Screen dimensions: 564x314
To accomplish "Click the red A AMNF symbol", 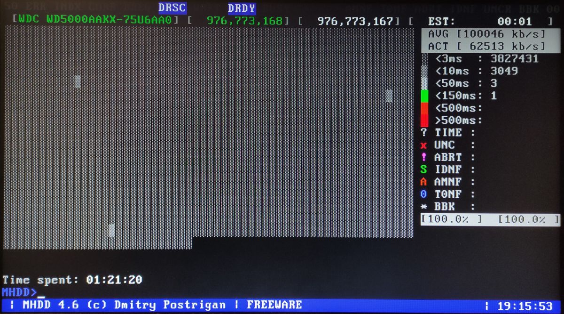I will (x=424, y=182).
